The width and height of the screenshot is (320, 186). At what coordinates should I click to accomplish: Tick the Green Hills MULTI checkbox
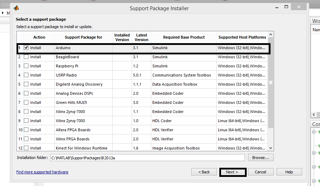tap(26, 102)
